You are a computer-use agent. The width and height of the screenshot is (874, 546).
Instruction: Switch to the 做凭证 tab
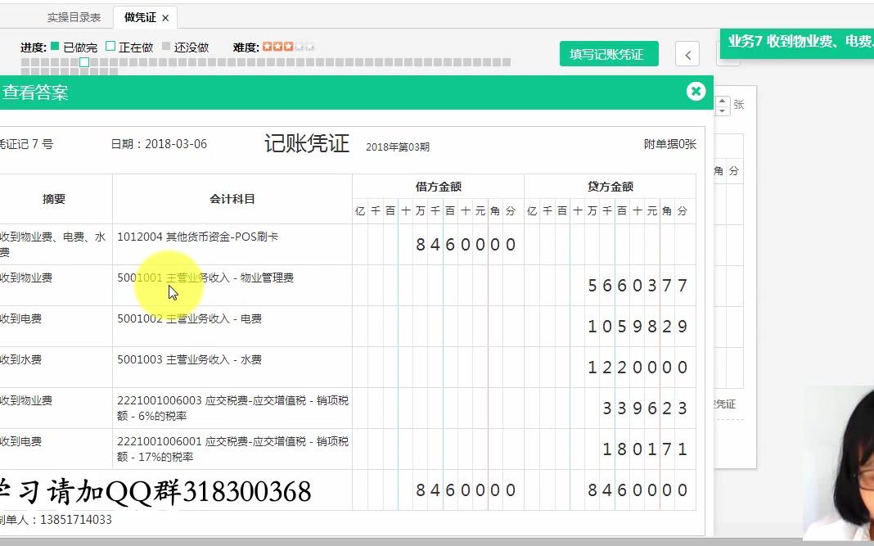tap(139, 16)
